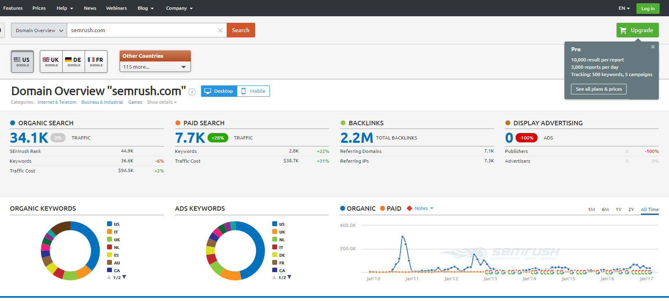Click the 2.2M total backlinks value
This screenshot has height=301, width=669.
(356, 138)
